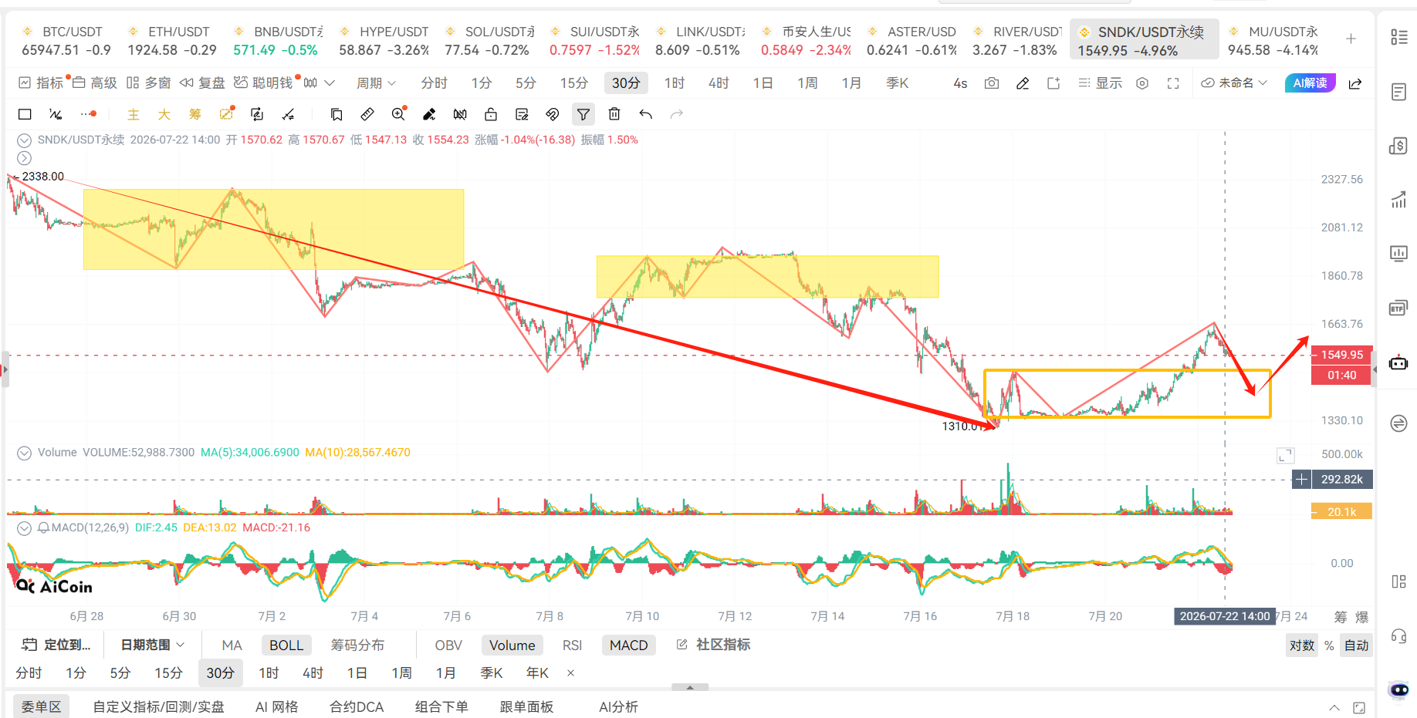Switch to the BTC/USDT tab
The image size is (1417, 718).
pos(66,40)
